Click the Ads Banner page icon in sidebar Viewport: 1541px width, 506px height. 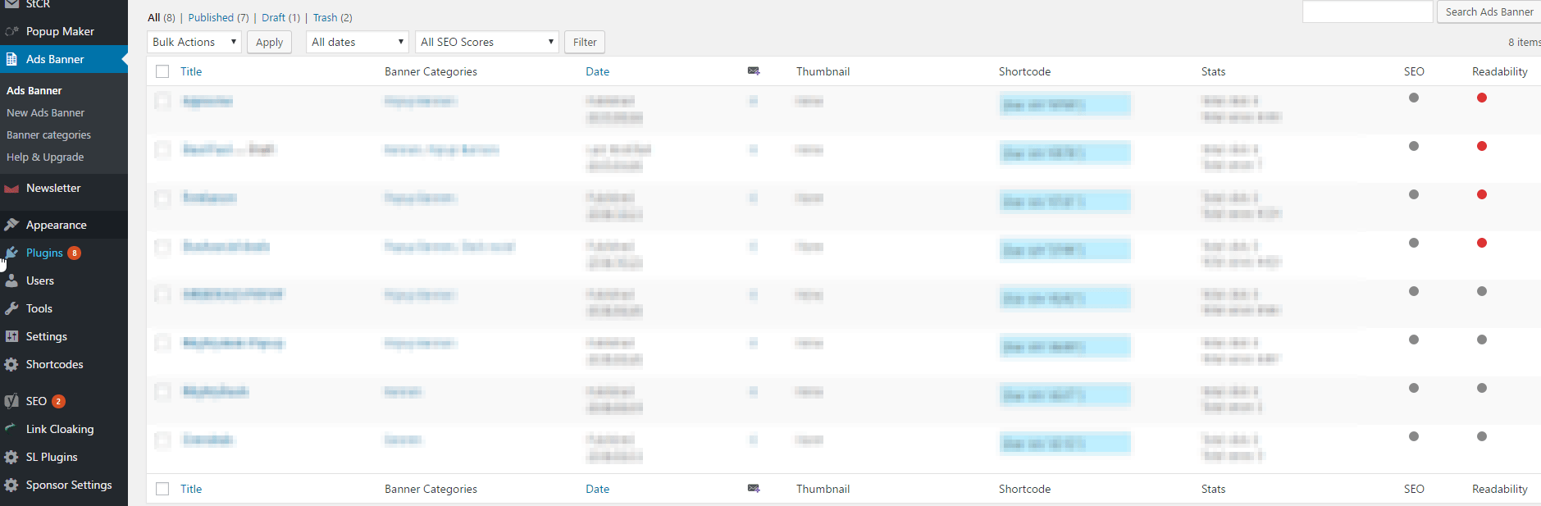coord(11,59)
